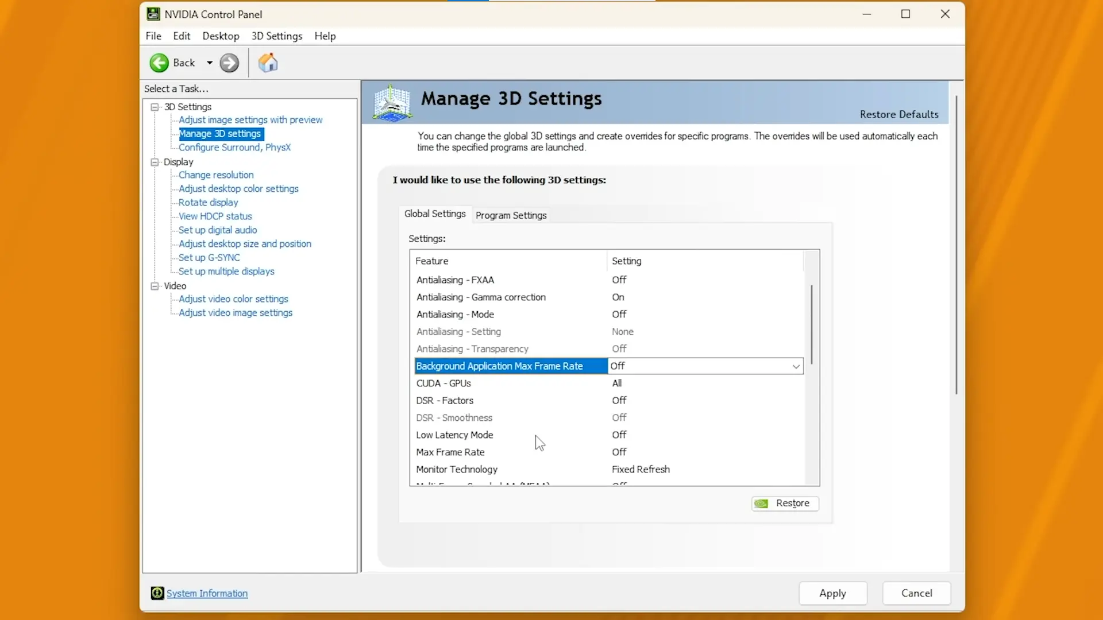This screenshot has width=1103, height=620.
Task: Click the Restore Defaults link
Action: pos(899,114)
